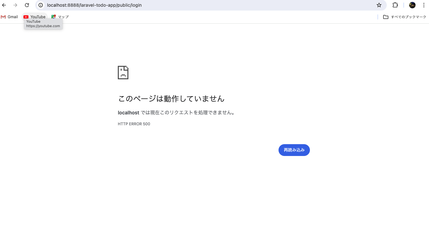Open the Gmail bookmark
This screenshot has height=249, width=429.
[10, 17]
